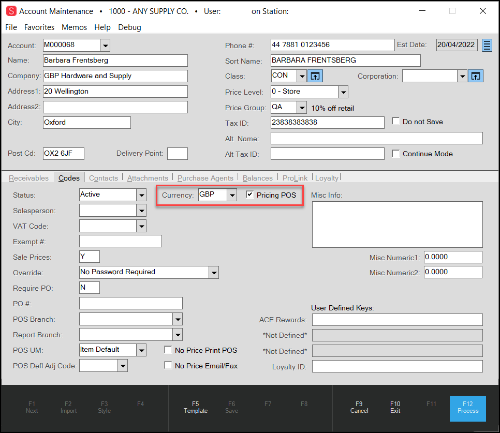Go to the Purchase Agents tab

[x=205, y=178]
